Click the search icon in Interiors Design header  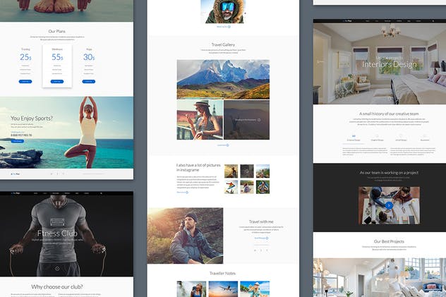[433, 22]
